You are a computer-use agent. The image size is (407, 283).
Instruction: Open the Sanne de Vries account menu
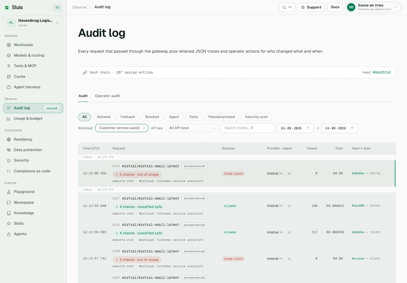pyautogui.click(x=373, y=7)
